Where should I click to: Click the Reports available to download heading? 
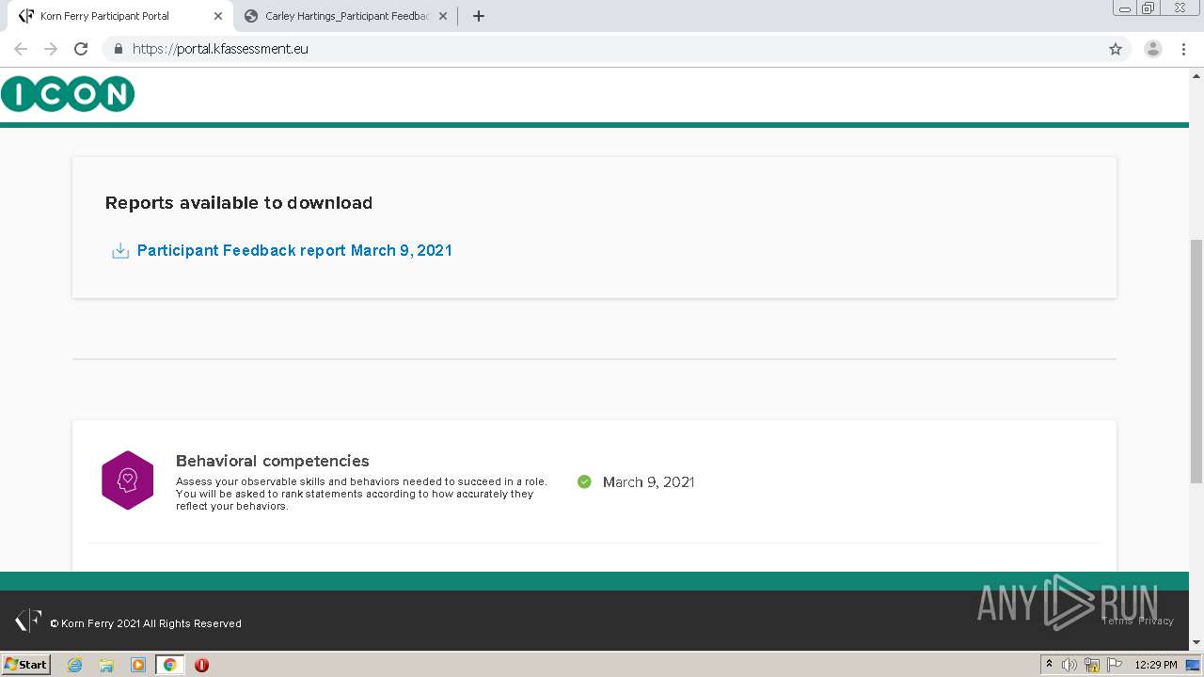[239, 202]
